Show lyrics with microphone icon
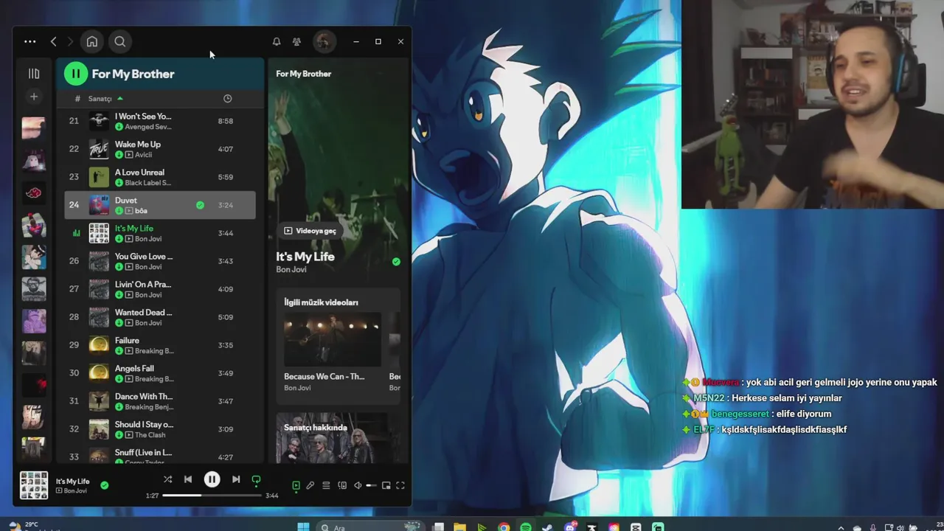 [x=310, y=485]
